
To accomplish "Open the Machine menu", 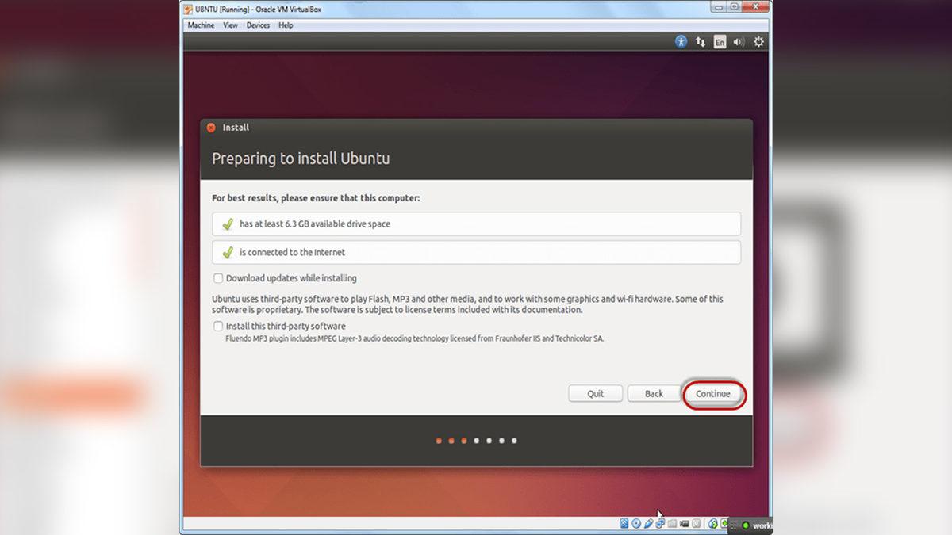I will [x=200, y=25].
